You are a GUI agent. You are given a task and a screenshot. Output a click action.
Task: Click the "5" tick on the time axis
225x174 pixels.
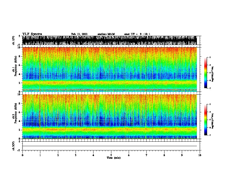111,155
